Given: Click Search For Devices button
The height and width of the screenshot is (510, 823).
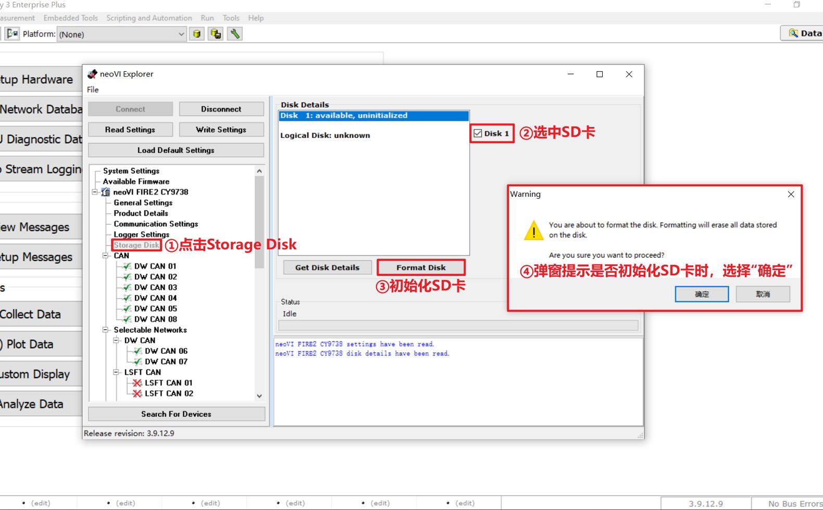Looking at the screenshot, I should pyautogui.click(x=177, y=414).
